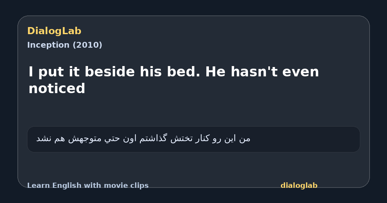Image resolution: width=387 pixels, height=203 pixels.
Task: Click the Persian translation box
Action: [193, 139]
